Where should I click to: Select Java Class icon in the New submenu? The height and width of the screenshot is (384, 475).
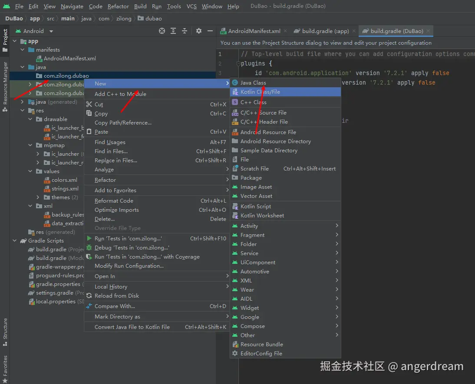(x=235, y=83)
